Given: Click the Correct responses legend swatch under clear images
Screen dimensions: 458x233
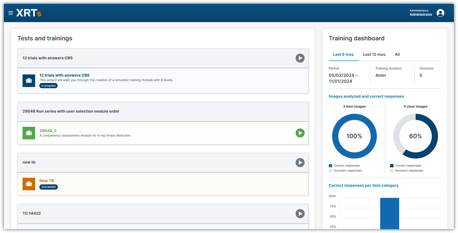Looking at the screenshot, I should [392, 165].
